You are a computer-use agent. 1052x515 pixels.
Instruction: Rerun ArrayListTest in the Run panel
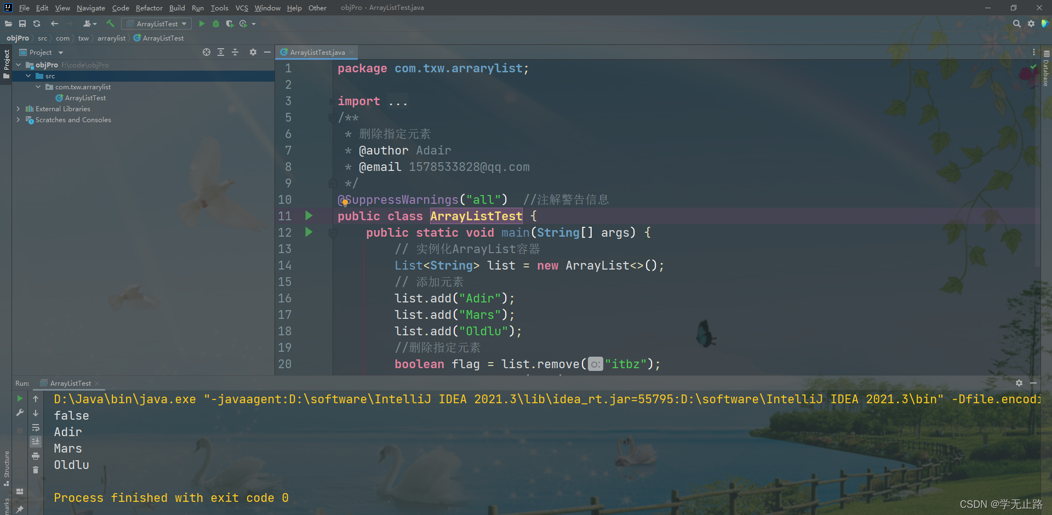pyautogui.click(x=20, y=399)
